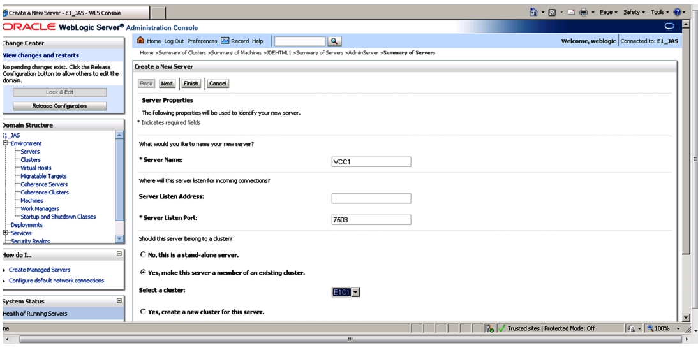The image size is (698, 357).
Task: Click the disabled Lock & Edit button
Action: pyautogui.click(x=59, y=92)
